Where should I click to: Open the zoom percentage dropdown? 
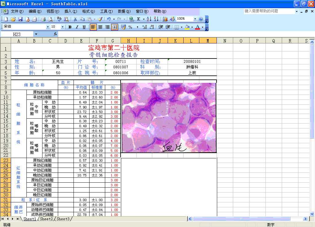point(195,19)
